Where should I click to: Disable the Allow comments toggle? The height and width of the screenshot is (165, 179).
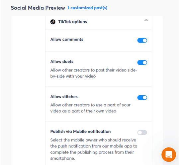tap(142, 41)
